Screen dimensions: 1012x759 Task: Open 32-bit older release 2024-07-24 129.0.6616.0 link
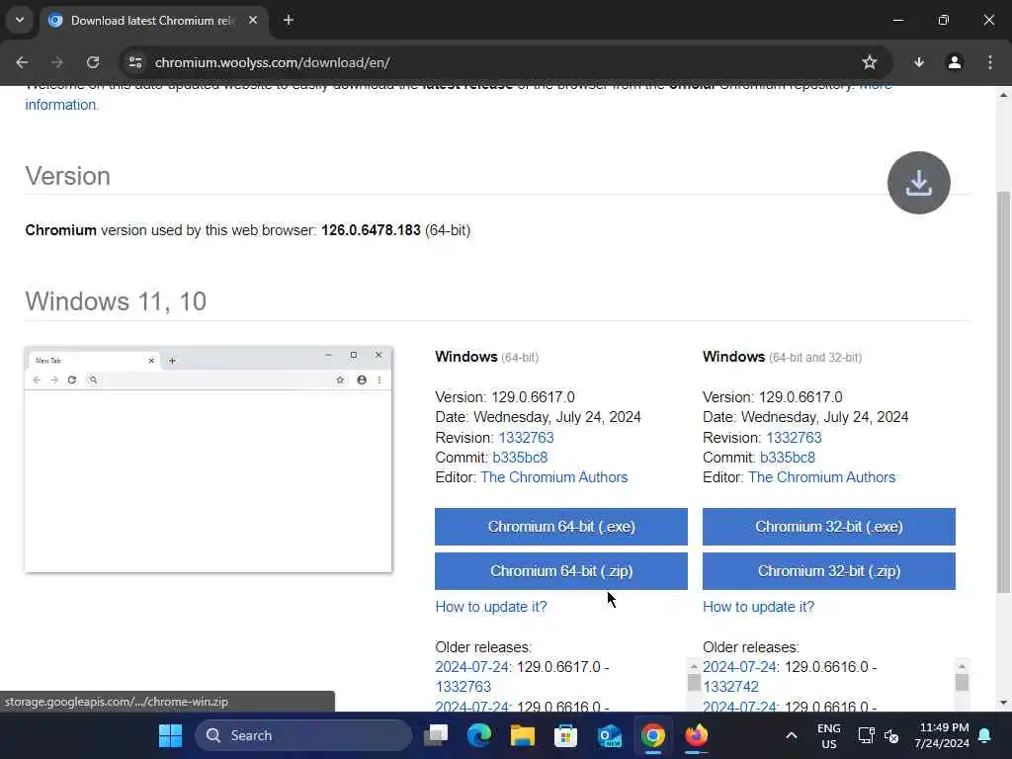coord(739,667)
